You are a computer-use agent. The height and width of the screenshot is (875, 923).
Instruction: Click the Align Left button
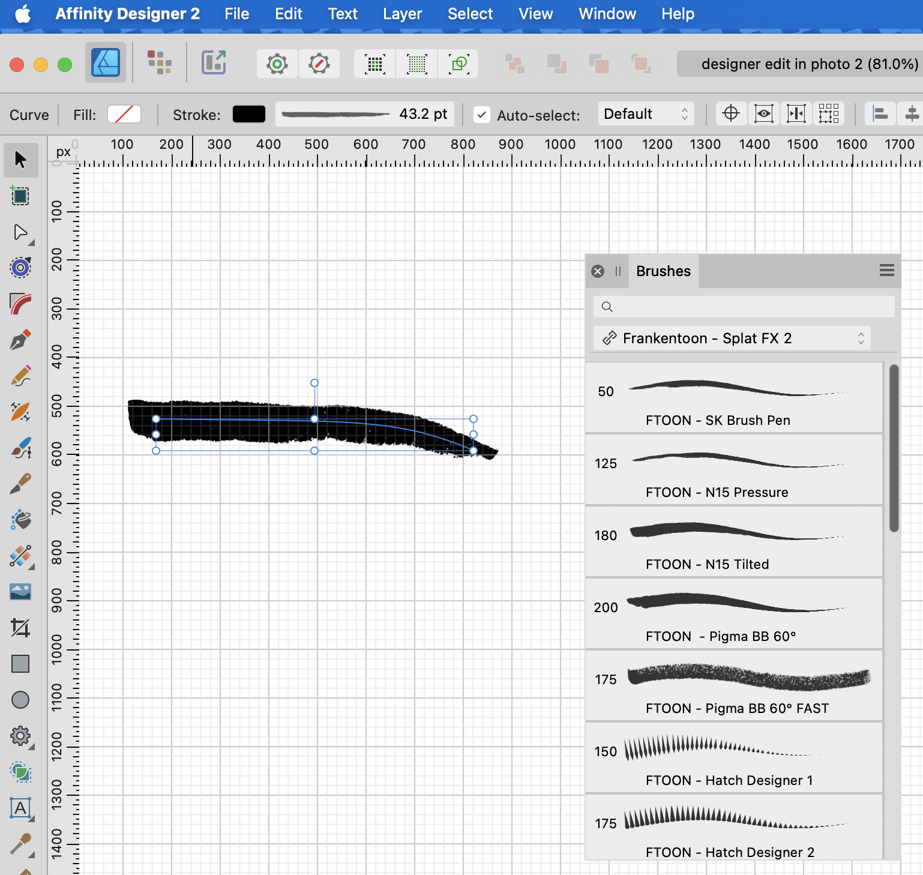click(880, 113)
